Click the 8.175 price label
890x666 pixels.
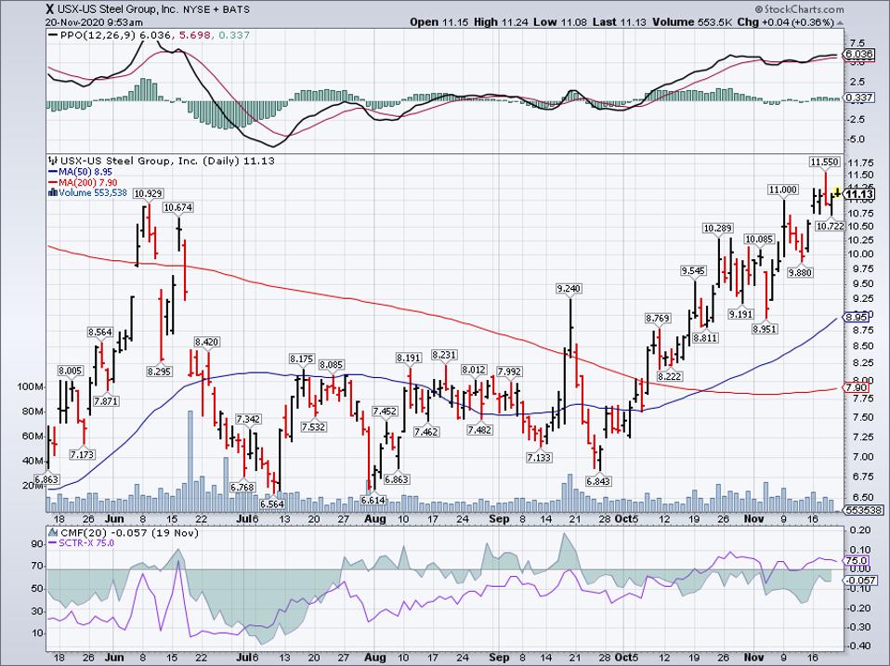[x=301, y=359]
